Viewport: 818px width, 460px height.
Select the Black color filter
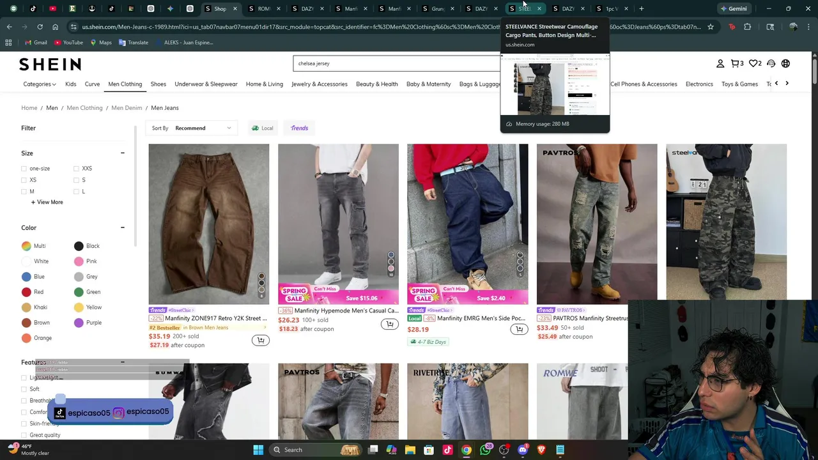coord(87,246)
